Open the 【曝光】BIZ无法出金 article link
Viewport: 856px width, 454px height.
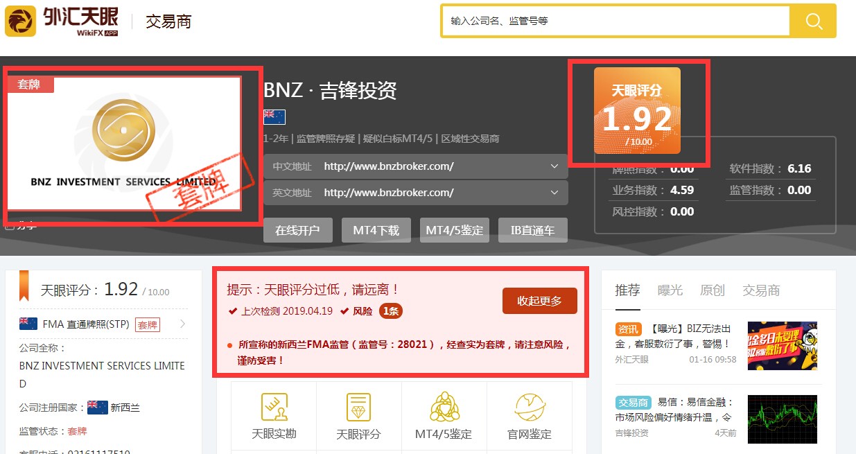click(673, 336)
